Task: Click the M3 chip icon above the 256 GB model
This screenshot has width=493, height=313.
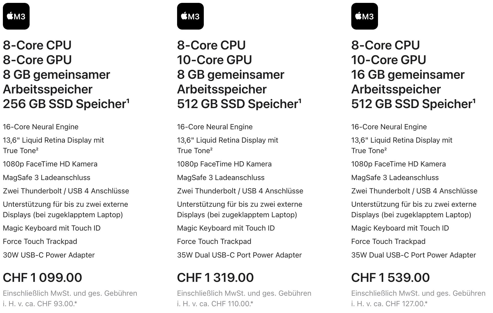Action: (16, 16)
